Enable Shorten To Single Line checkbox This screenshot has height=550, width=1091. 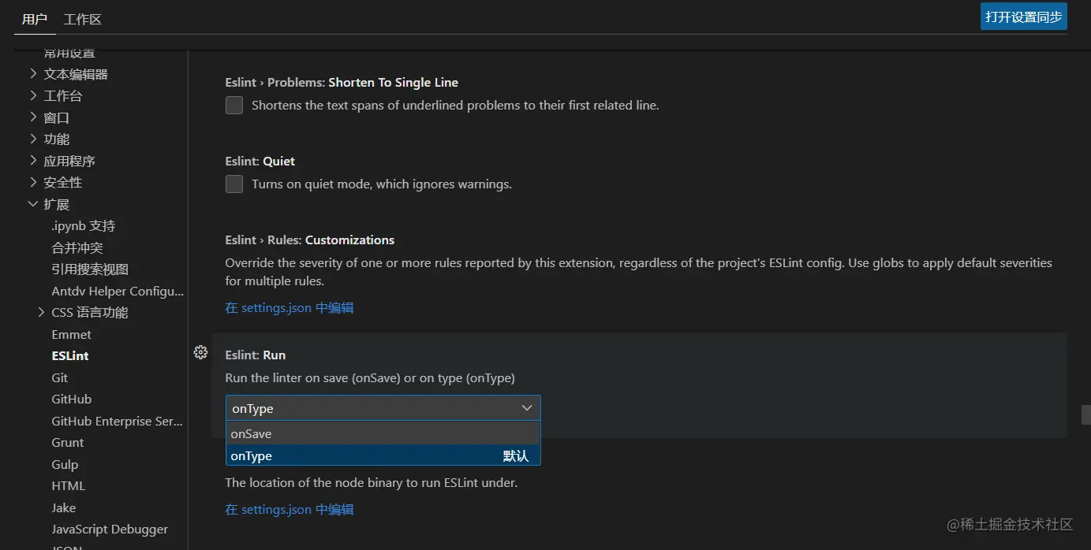pyautogui.click(x=234, y=106)
